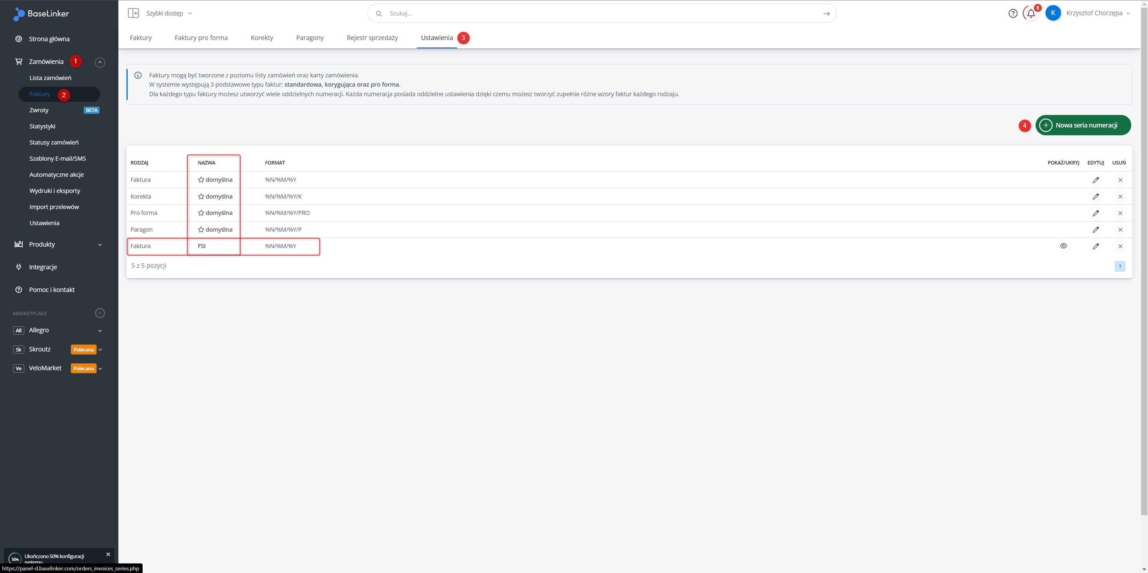Image resolution: width=1148 pixels, height=573 pixels.
Task: Open Statusy zamówień in sidebar
Action: pos(54,142)
